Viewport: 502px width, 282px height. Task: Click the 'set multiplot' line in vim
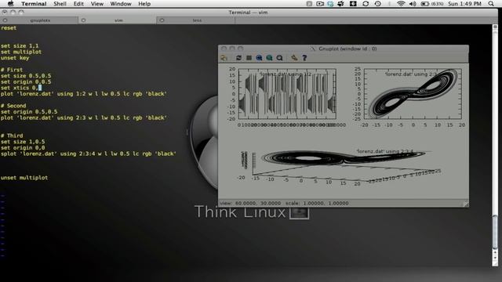pos(21,52)
